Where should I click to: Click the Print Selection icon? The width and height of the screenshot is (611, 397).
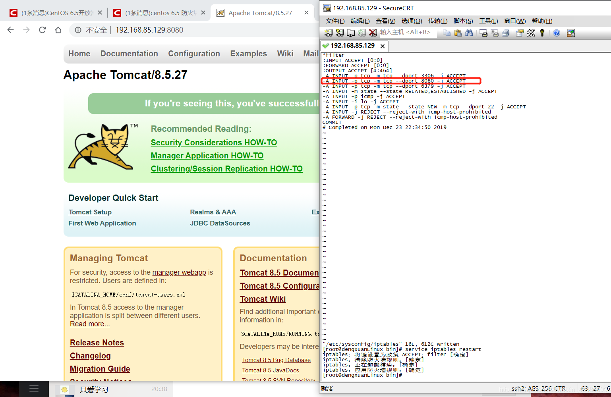(495, 33)
